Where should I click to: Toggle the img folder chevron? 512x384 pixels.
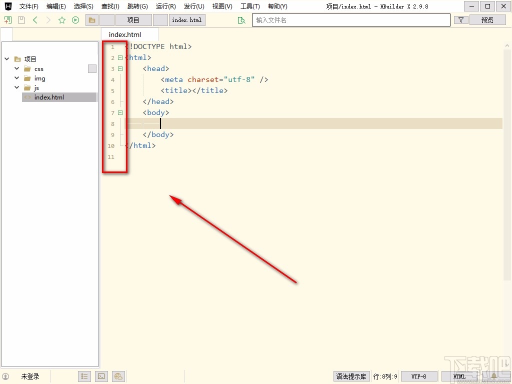point(16,78)
